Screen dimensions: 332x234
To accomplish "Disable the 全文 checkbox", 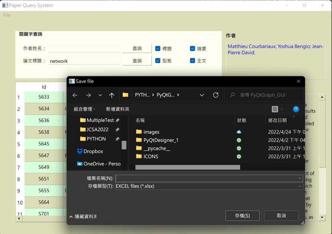I will (192, 61).
